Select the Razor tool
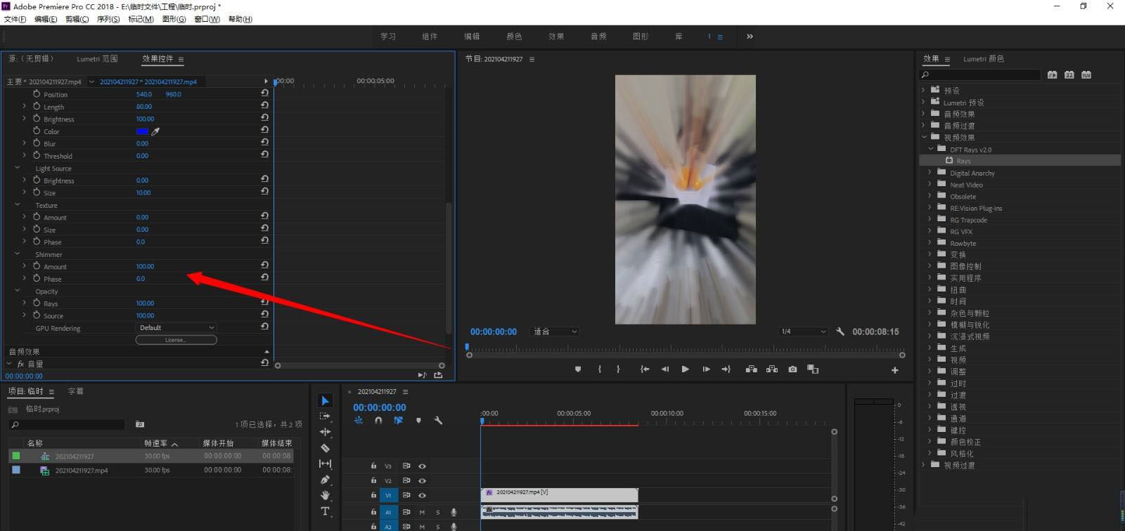The width and height of the screenshot is (1125, 531). coord(325,448)
